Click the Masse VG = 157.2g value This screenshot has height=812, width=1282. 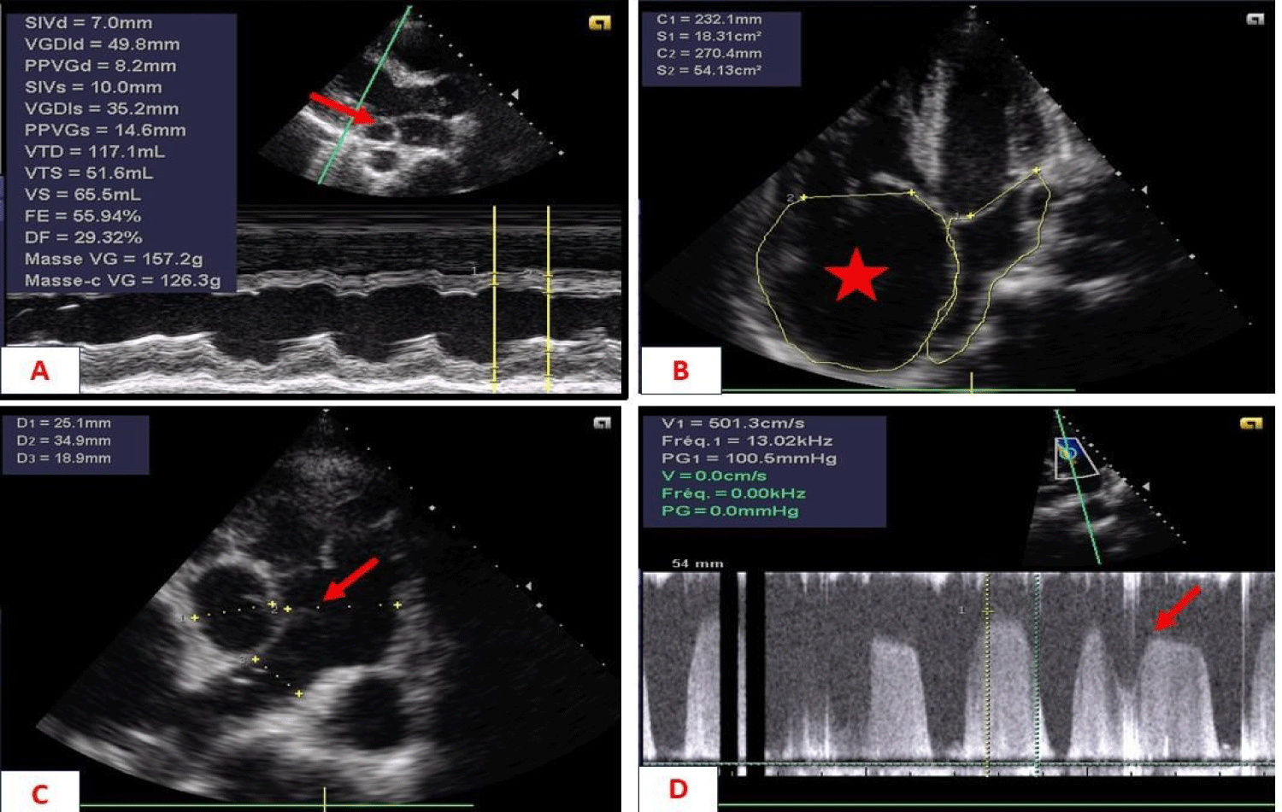(114, 259)
